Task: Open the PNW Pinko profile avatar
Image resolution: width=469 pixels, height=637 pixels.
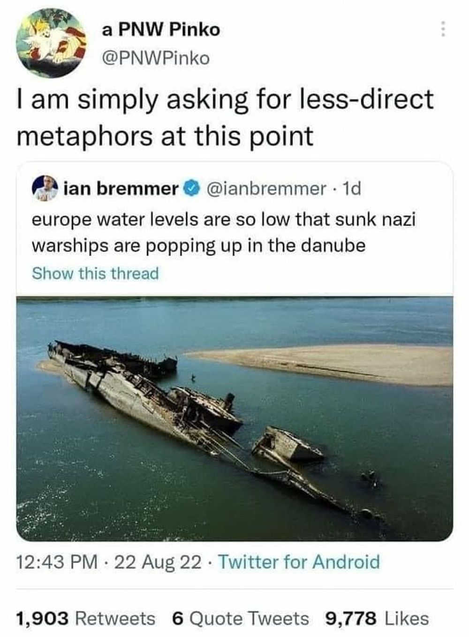Action: 51,43
